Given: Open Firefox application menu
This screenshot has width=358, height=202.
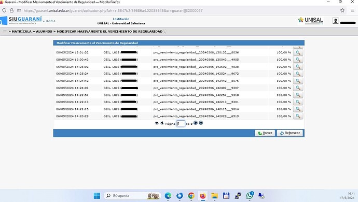Looking at the screenshot, I should pos(353,10).
